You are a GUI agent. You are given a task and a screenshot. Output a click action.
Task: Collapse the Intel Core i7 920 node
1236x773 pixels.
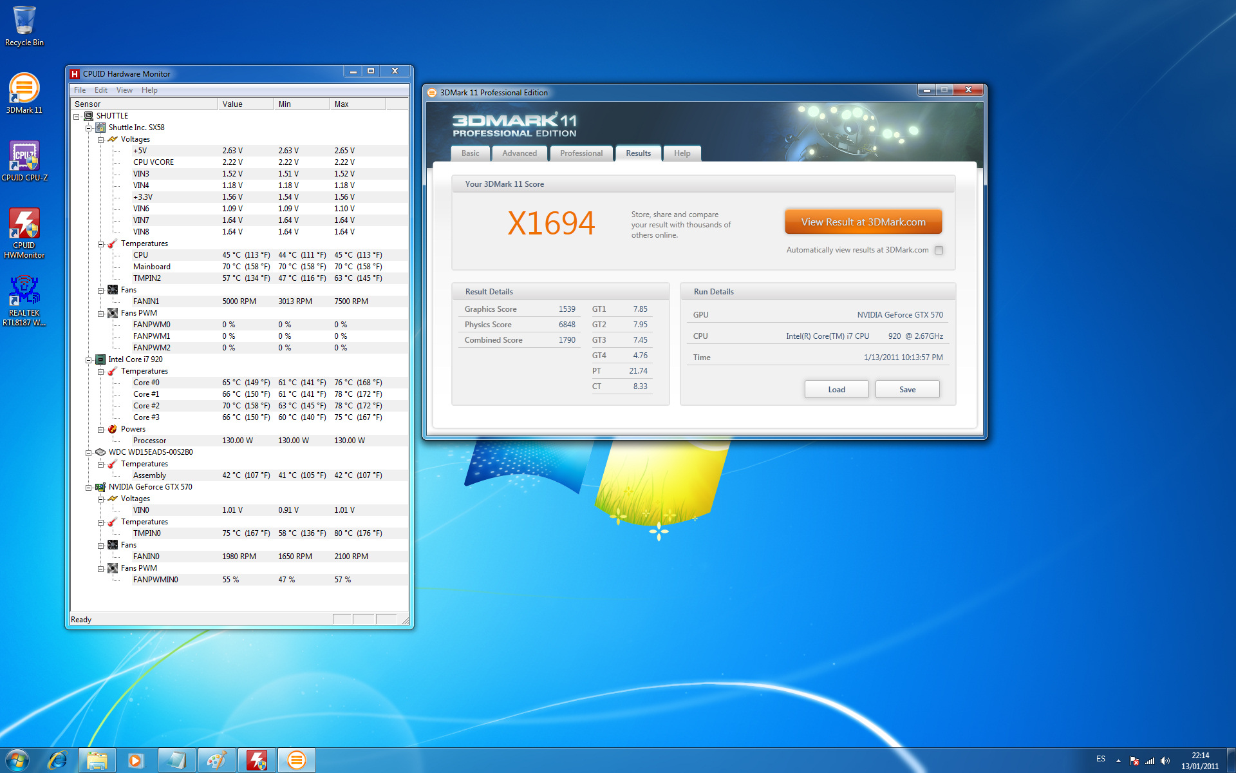(89, 360)
